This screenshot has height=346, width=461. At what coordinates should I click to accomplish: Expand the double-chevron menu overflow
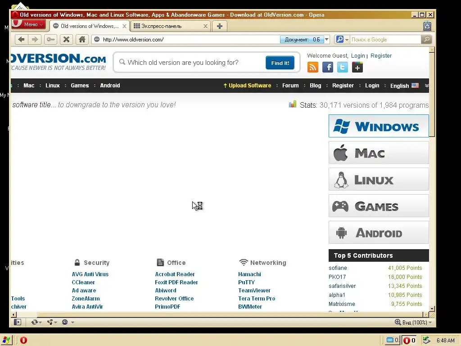(x=427, y=86)
